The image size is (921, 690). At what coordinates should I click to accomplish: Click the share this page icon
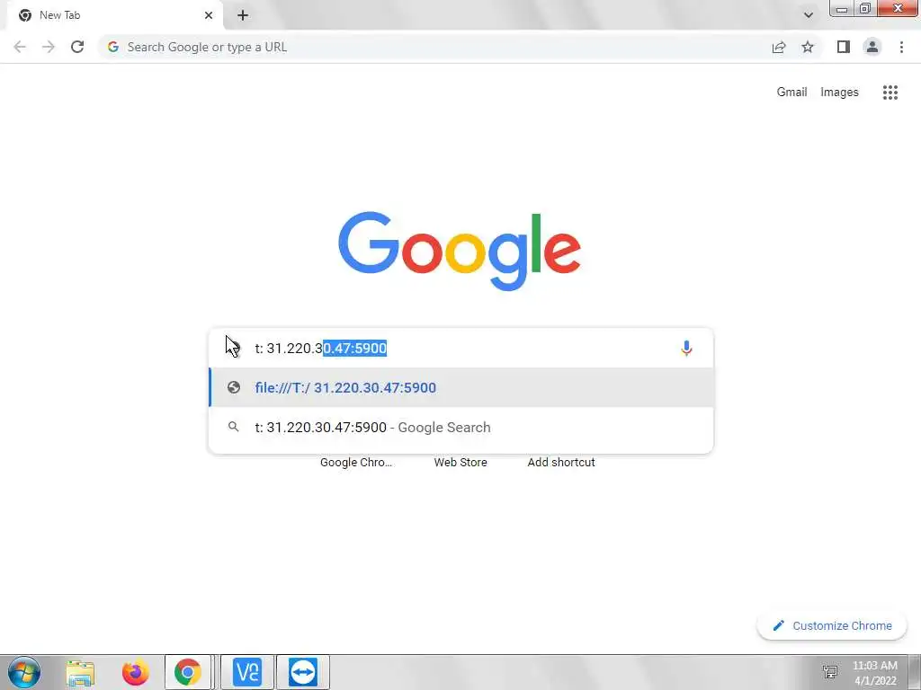779,47
